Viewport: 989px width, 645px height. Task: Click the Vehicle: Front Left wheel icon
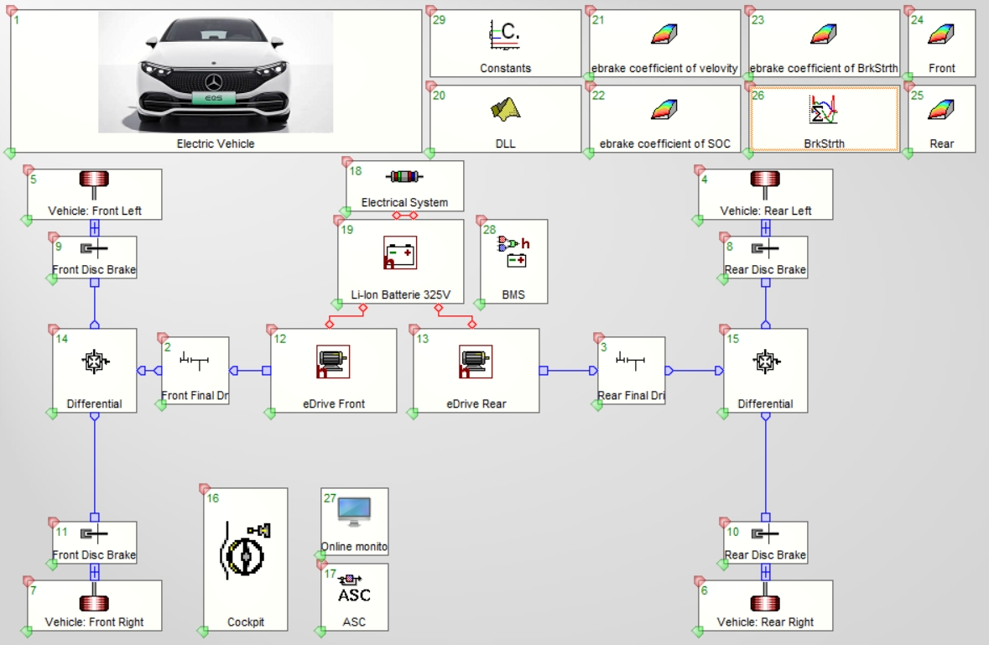pyautogui.click(x=94, y=179)
